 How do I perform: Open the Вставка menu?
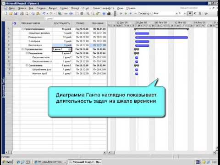pyautogui.click(x=41, y=8)
